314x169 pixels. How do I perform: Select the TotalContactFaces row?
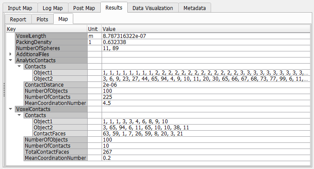55,152
